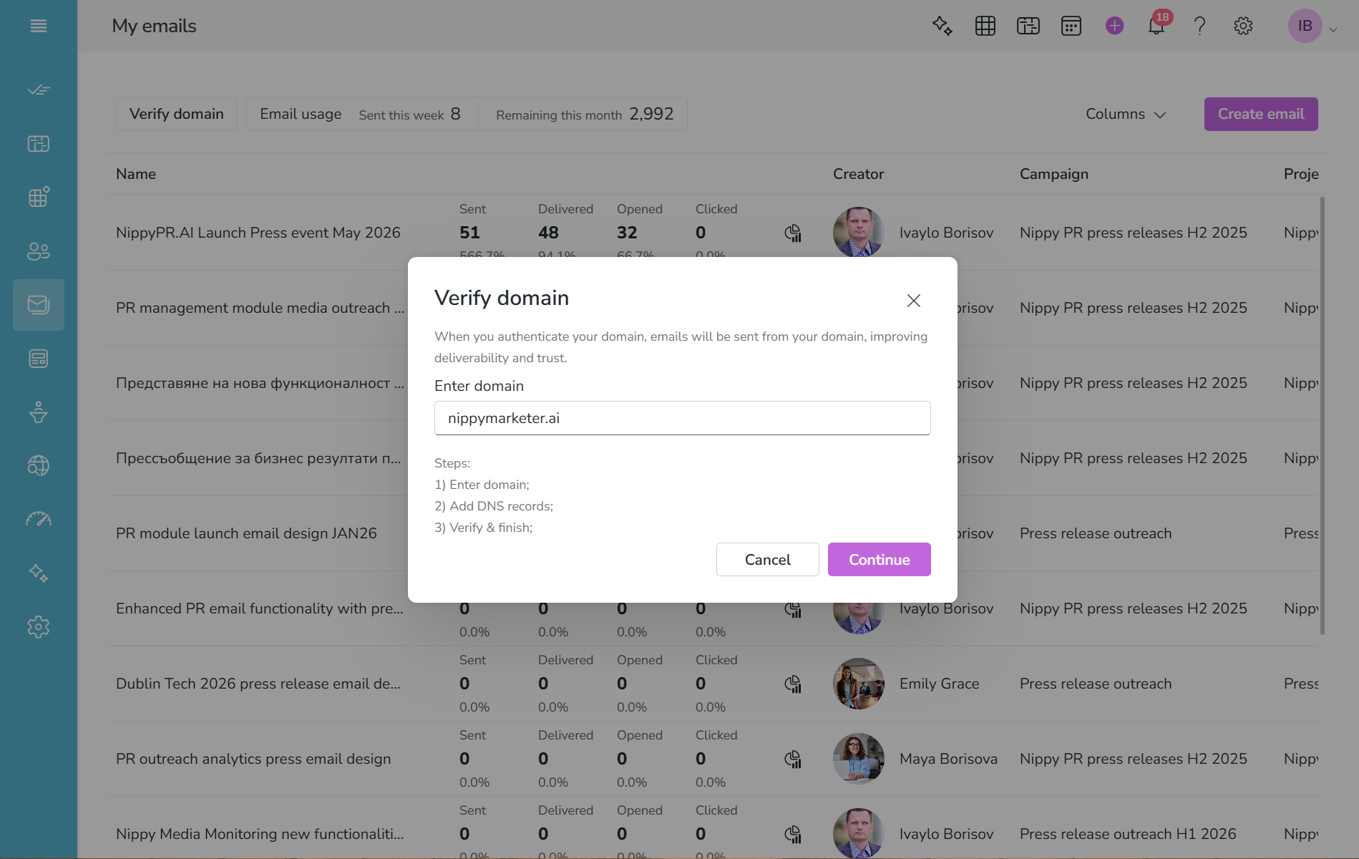Close the Verify domain dialog with X
Image resolution: width=1359 pixels, height=859 pixels.
tap(914, 301)
